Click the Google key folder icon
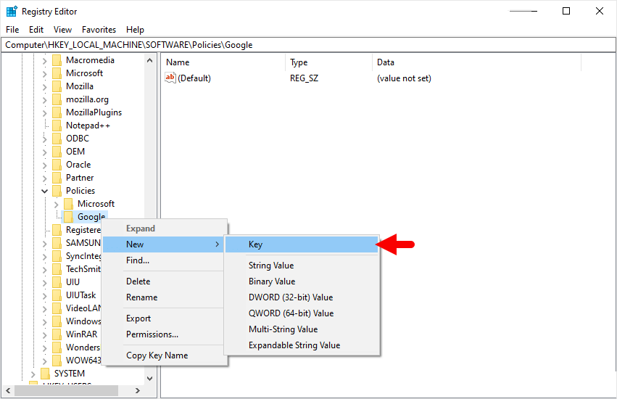Screen dimensions: 617x399 click(68, 217)
